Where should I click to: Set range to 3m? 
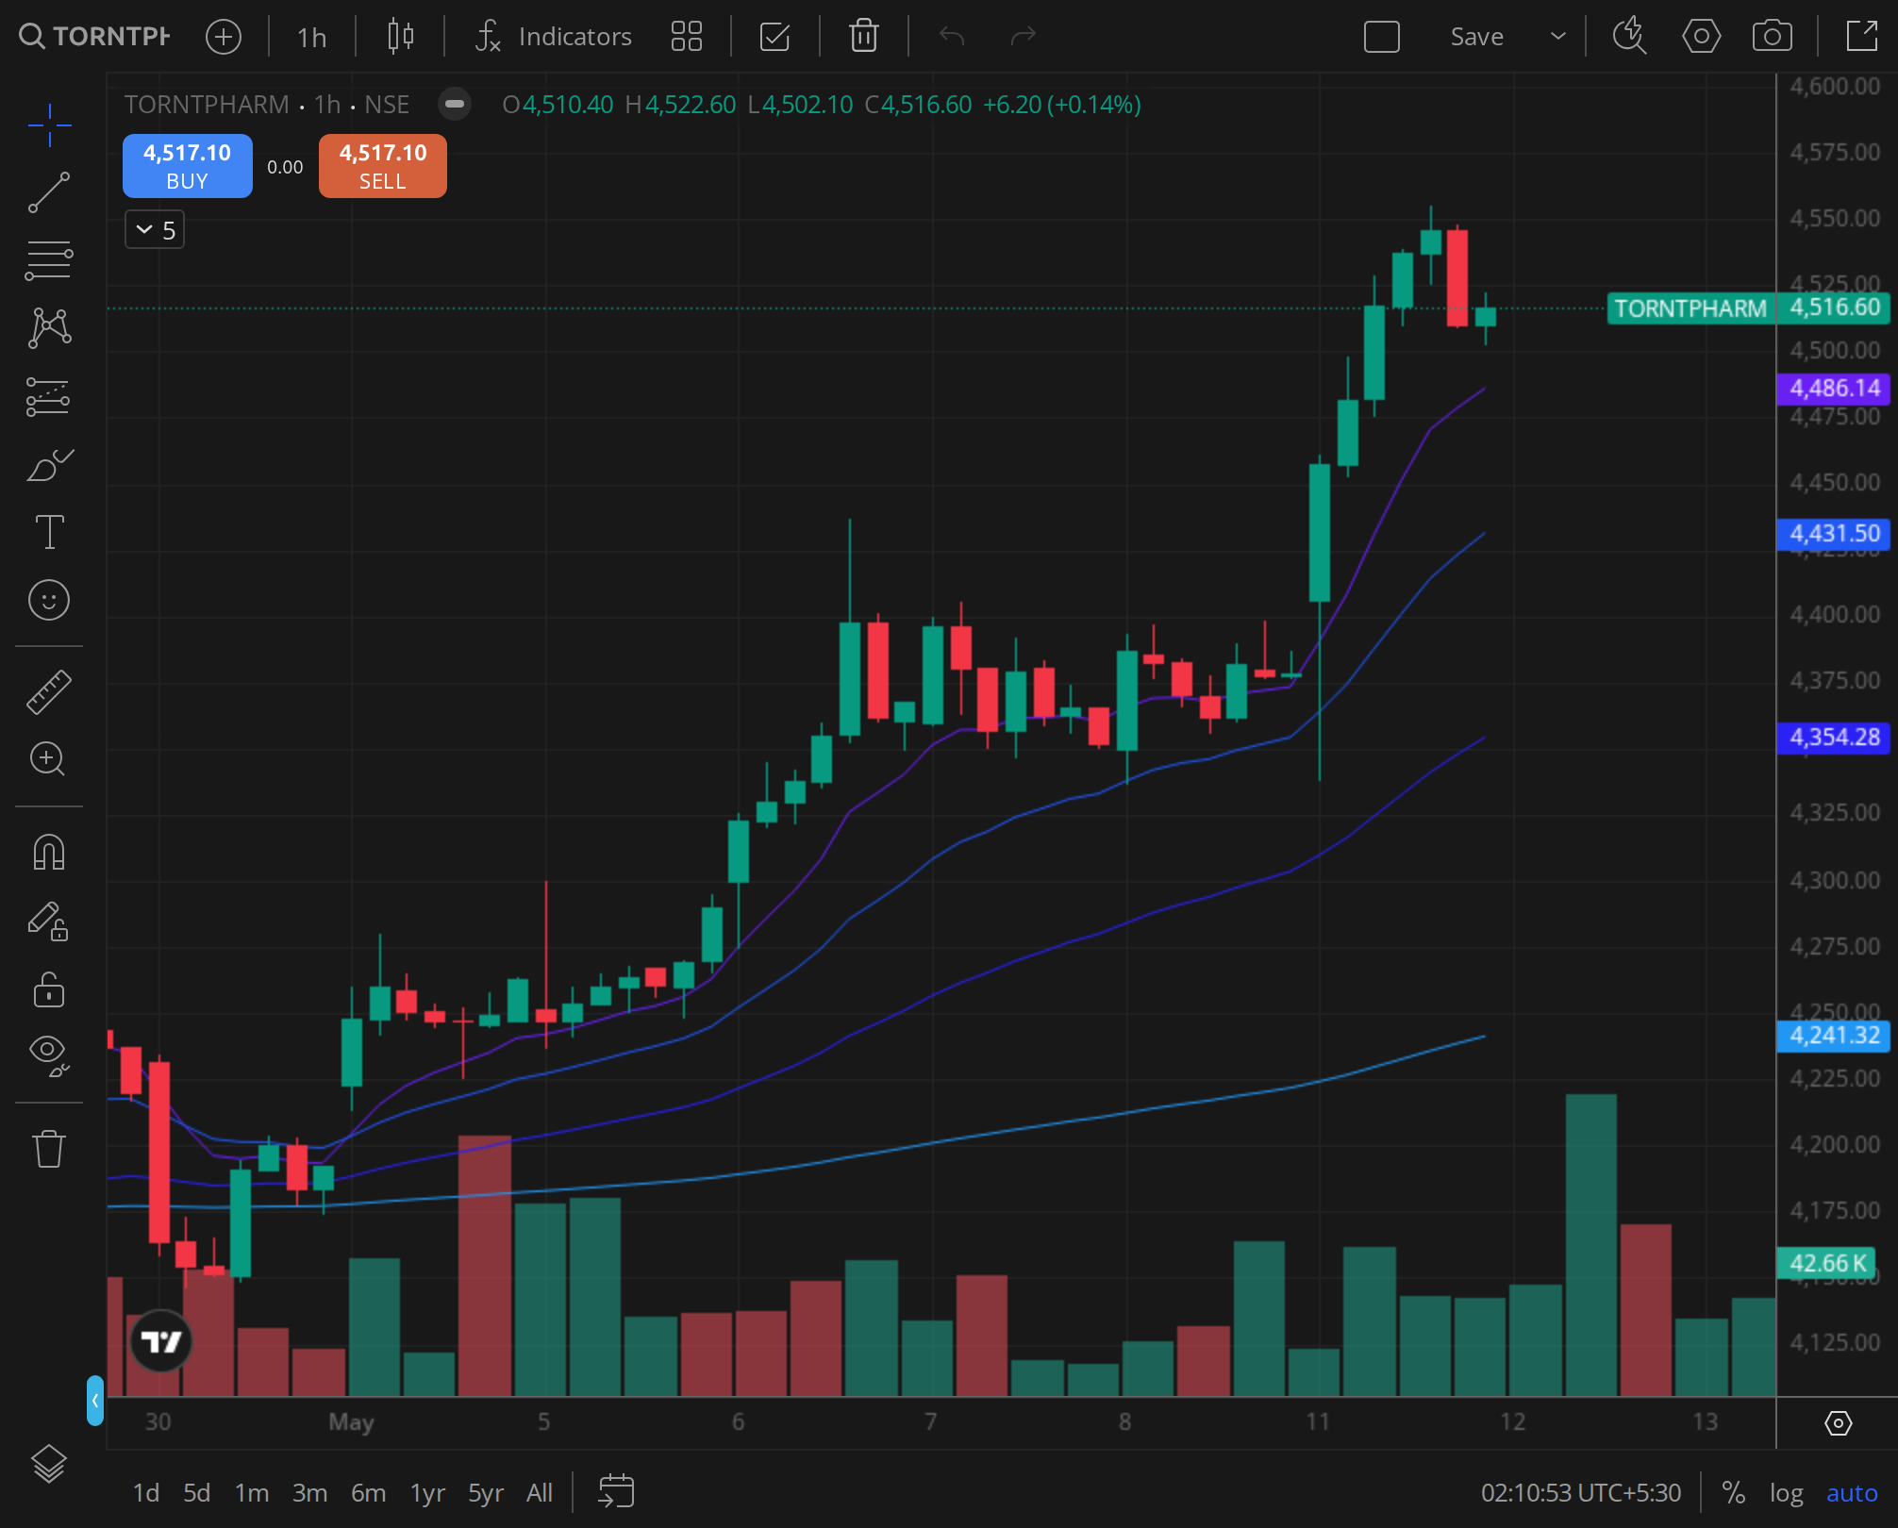309,1492
